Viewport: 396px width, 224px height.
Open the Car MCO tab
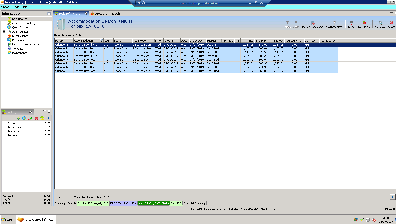click(x=176, y=203)
